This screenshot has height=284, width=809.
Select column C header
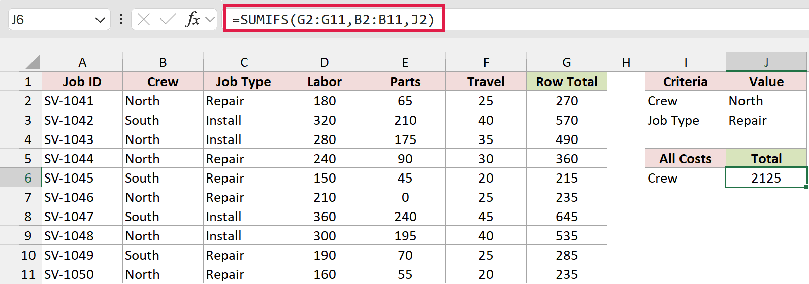pos(244,62)
